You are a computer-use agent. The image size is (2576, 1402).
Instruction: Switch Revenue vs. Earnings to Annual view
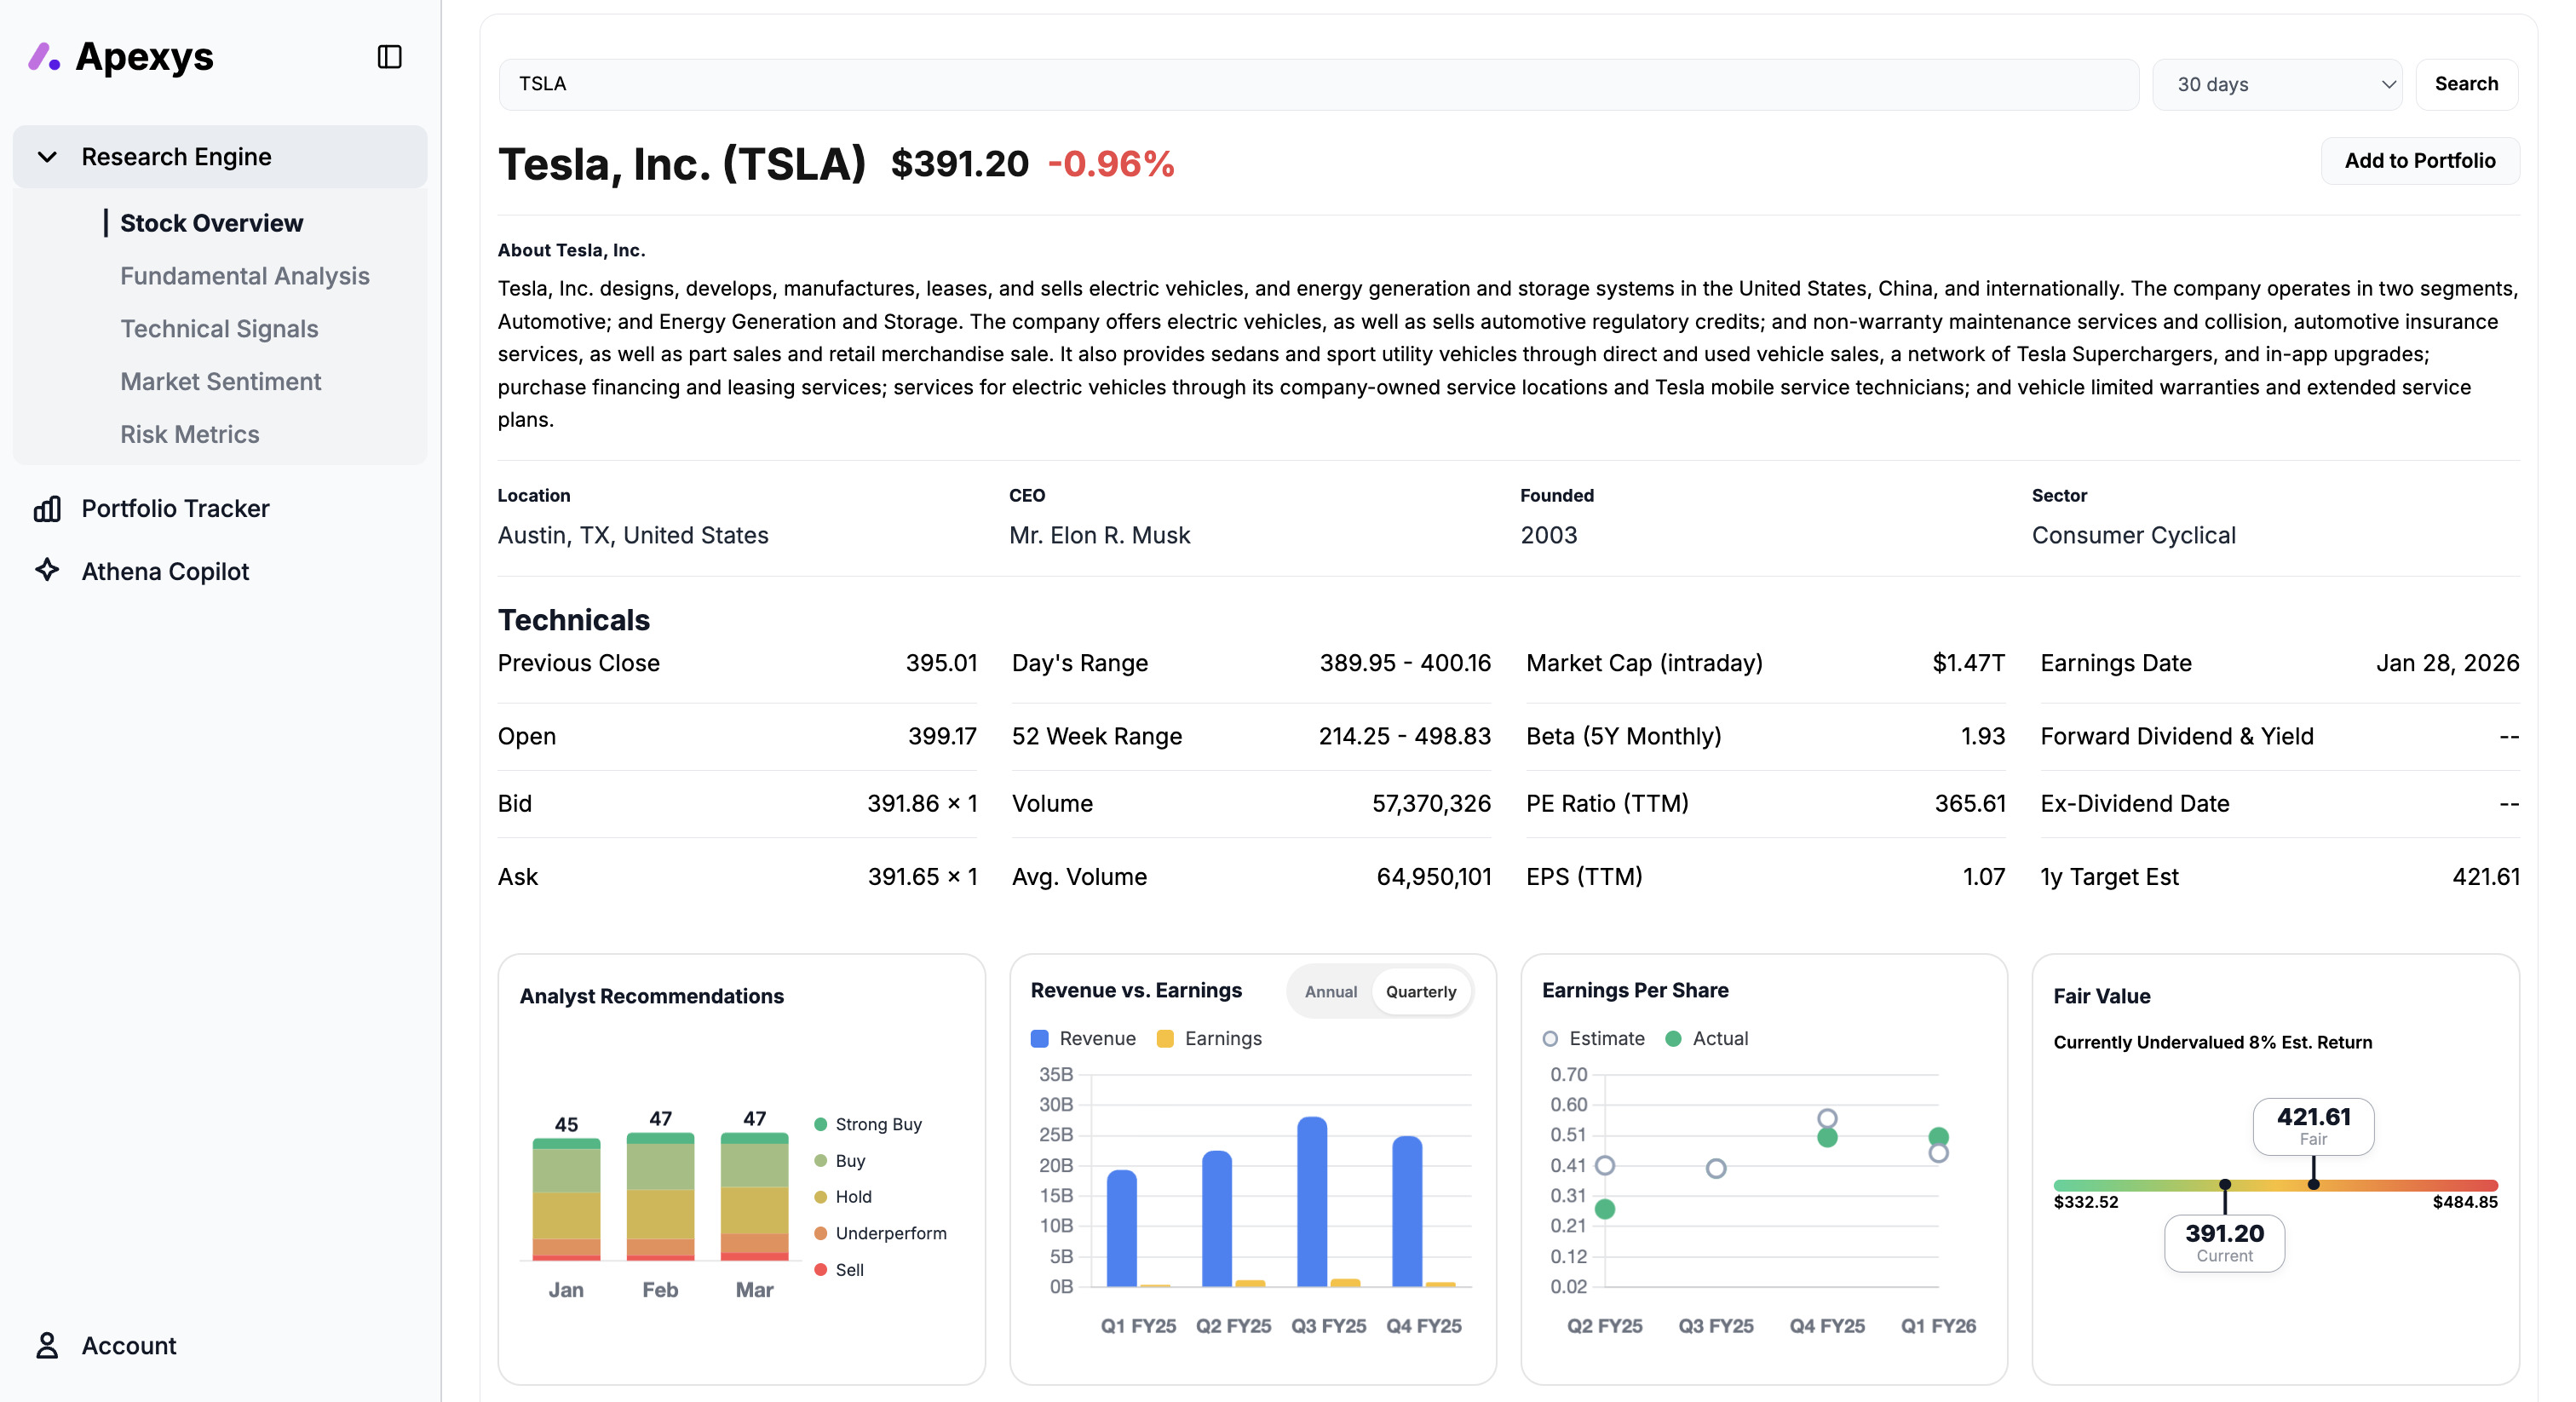(x=1330, y=992)
